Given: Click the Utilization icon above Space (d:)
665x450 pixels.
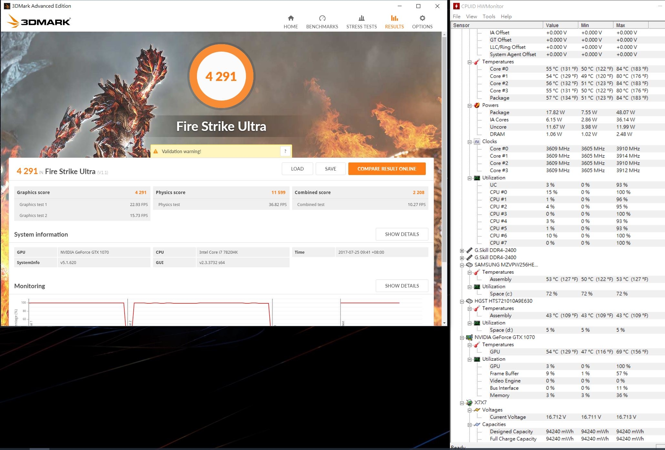Looking at the screenshot, I should pos(477,323).
